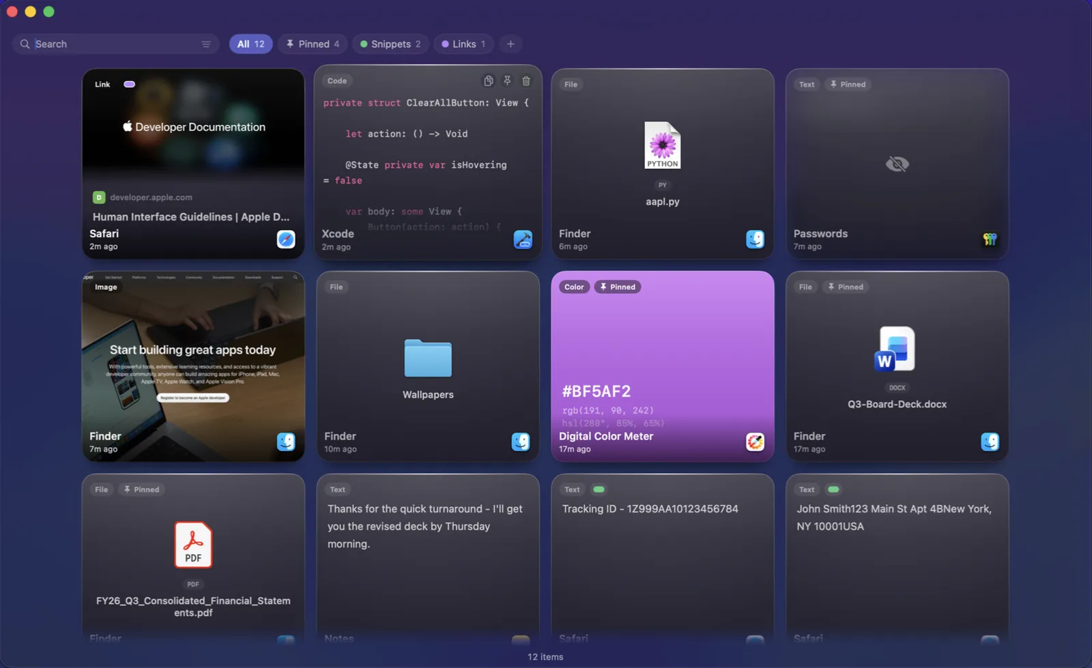This screenshot has height=668, width=1092.
Task: Click the Digital Color Meter app icon
Action: pos(755,442)
